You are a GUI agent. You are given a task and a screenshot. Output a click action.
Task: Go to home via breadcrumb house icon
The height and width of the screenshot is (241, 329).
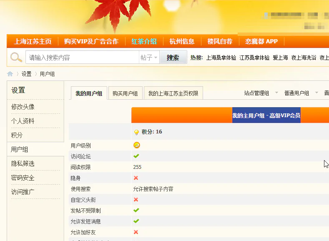click(10, 74)
